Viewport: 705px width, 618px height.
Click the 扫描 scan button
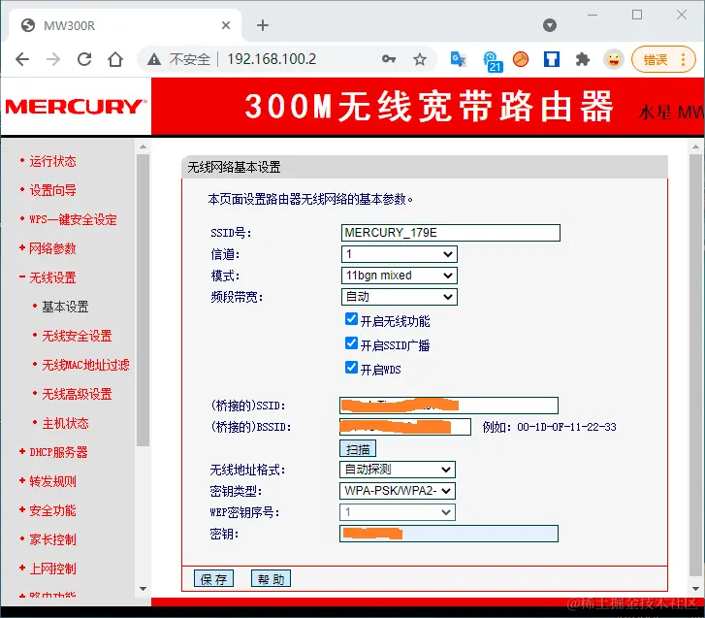[x=358, y=449]
